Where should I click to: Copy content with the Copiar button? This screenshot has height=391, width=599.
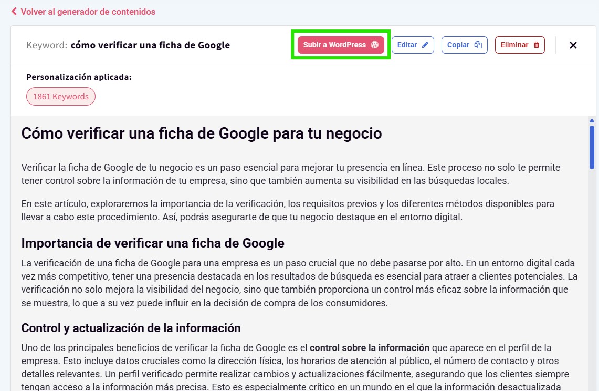tap(464, 45)
